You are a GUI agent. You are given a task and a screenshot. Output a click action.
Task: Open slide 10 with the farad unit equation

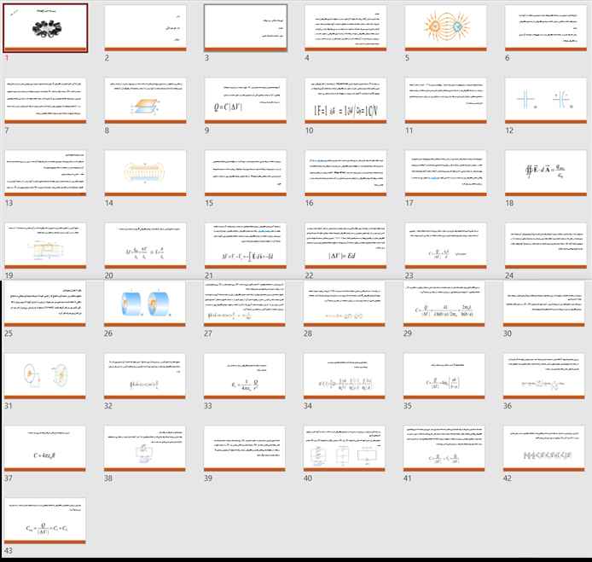[x=344, y=101]
